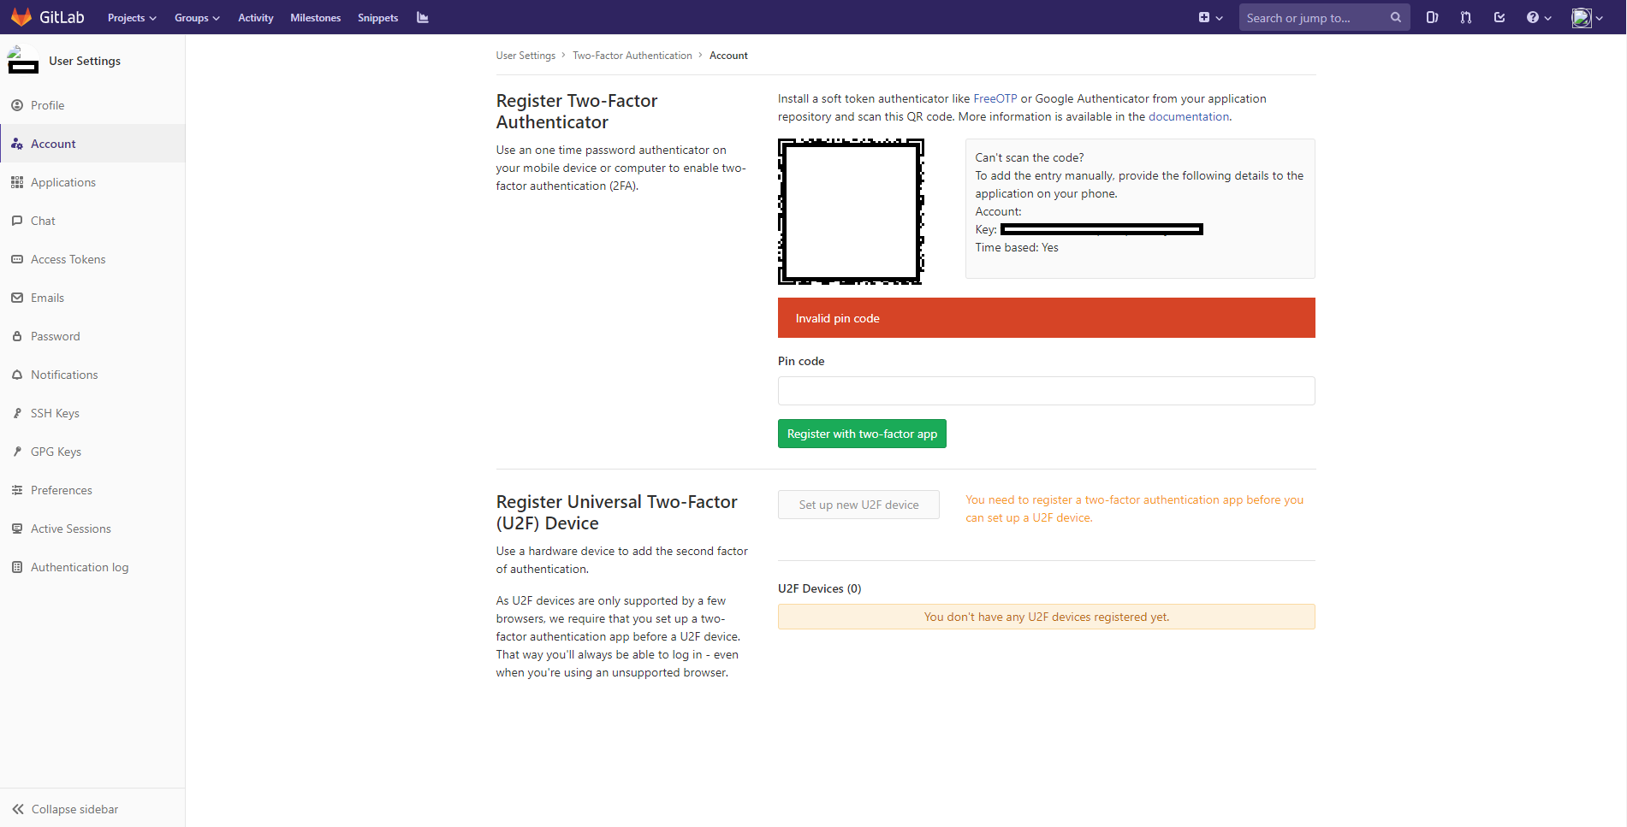Screen dimensions: 1627x827
Task: Open the Help question-mark dropdown
Action: 1538,17
